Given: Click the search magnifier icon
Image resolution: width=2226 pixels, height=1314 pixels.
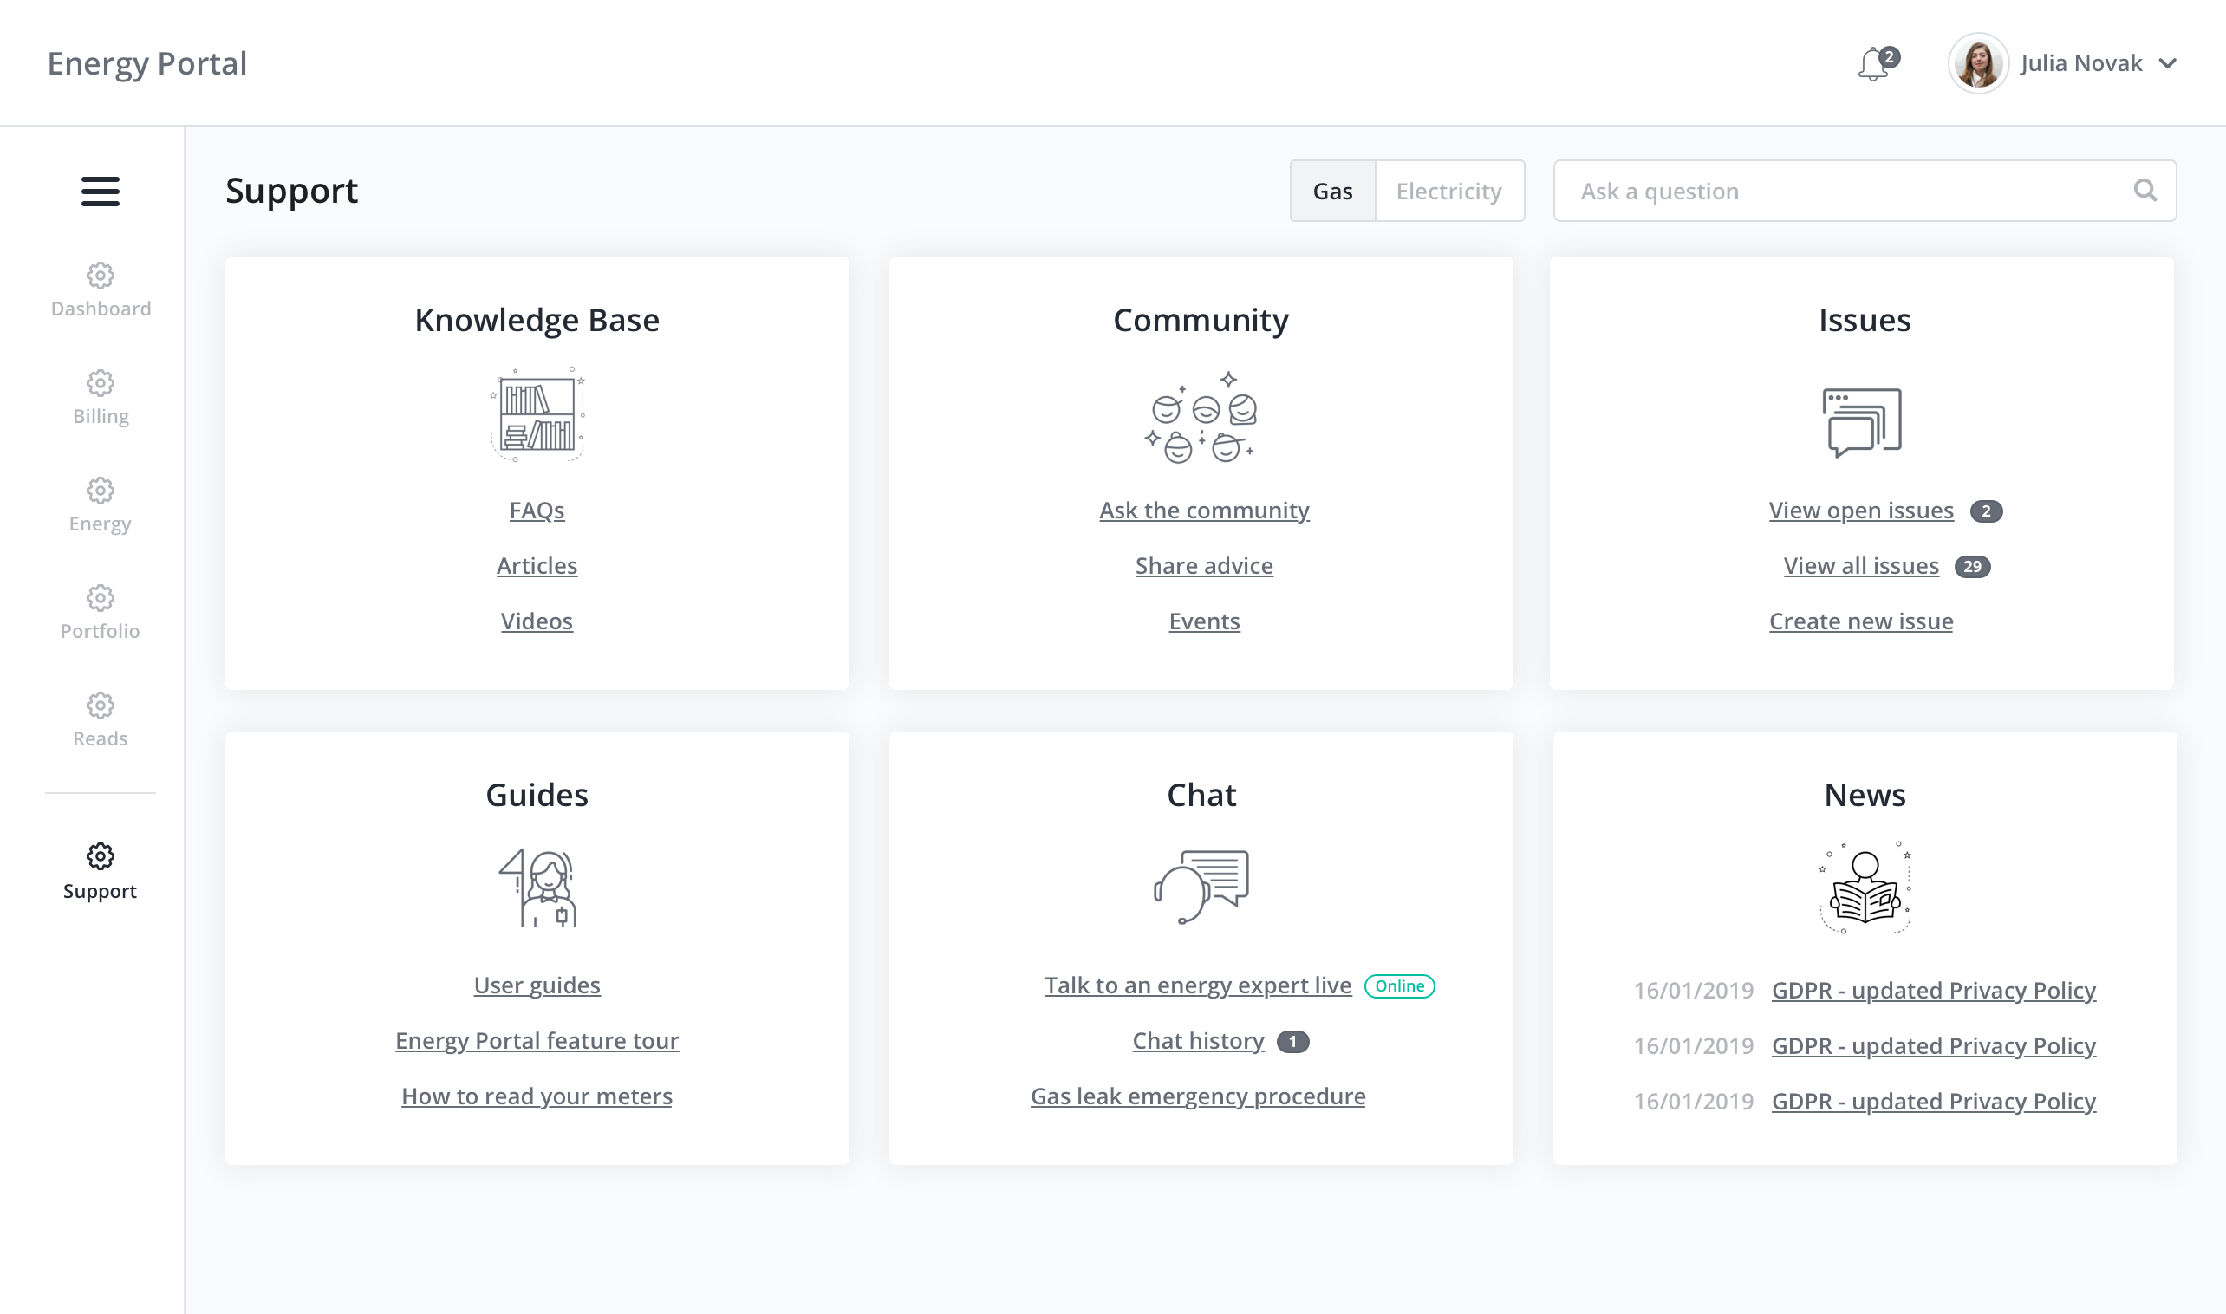Looking at the screenshot, I should [x=2145, y=191].
